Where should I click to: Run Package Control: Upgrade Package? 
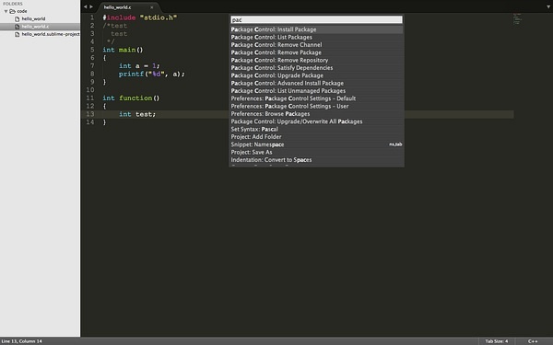316,75
